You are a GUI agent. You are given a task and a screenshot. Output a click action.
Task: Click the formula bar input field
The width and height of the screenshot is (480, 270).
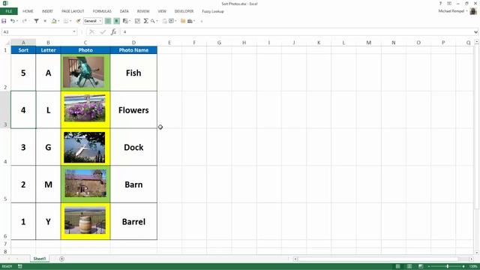point(297,31)
